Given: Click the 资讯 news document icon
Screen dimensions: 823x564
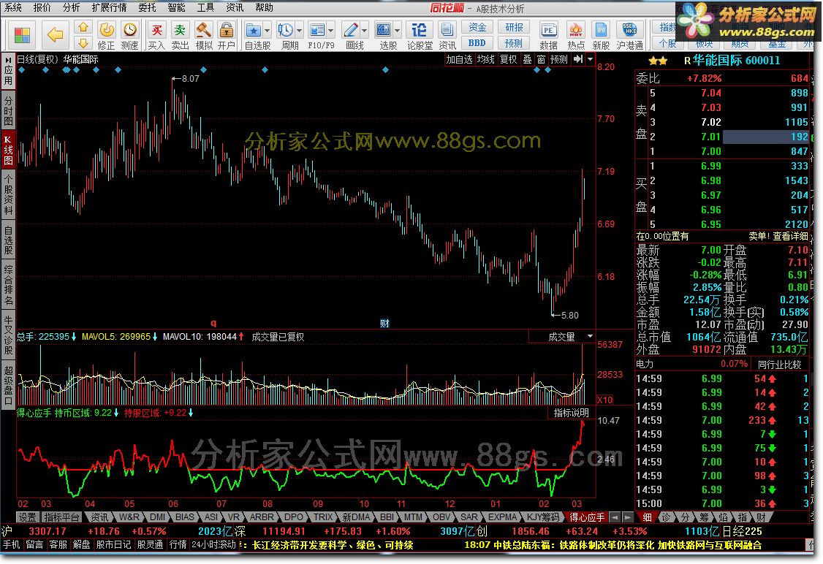Looking at the screenshot, I should point(447,30).
